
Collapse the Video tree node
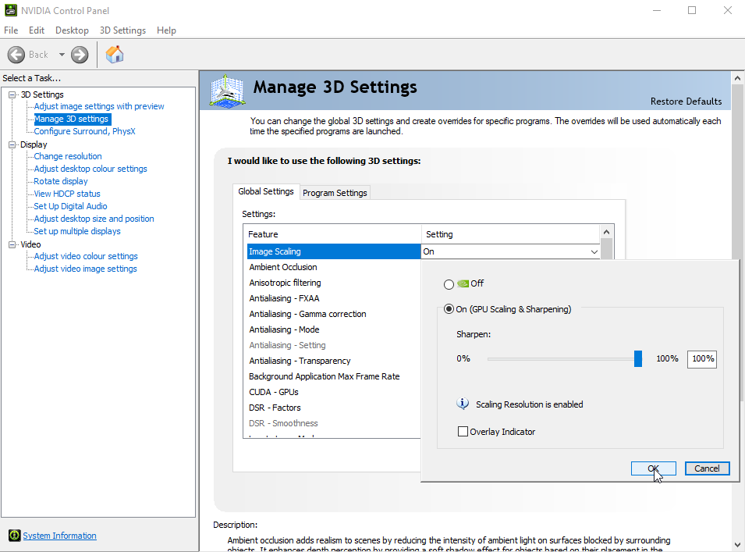(12, 244)
